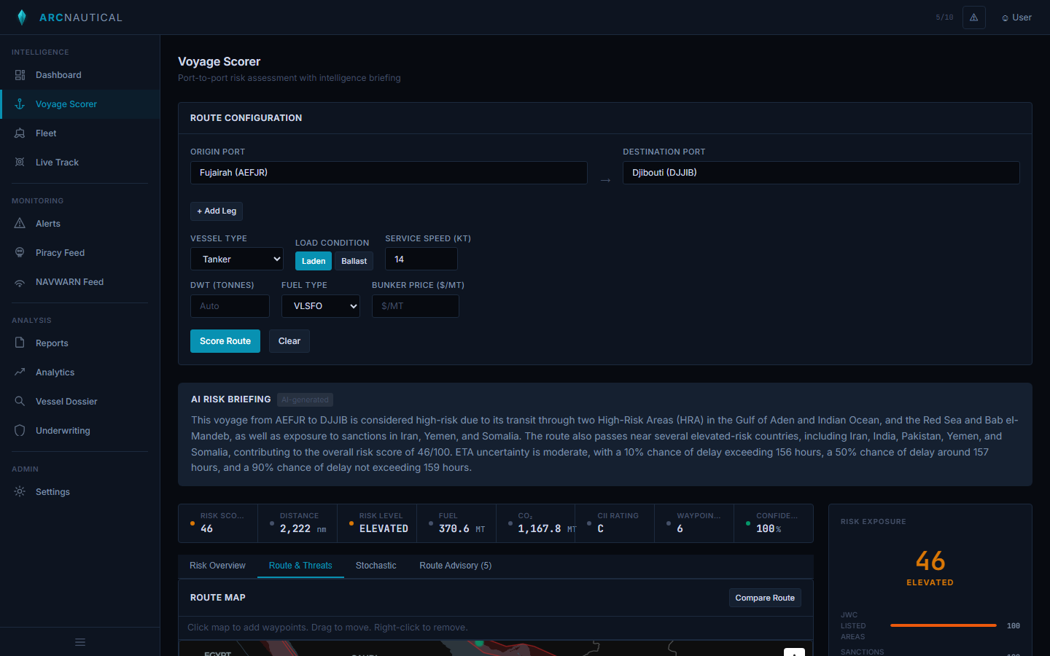
Task: Click the JWC Listed Areas progress bar
Action: click(x=943, y=625)
